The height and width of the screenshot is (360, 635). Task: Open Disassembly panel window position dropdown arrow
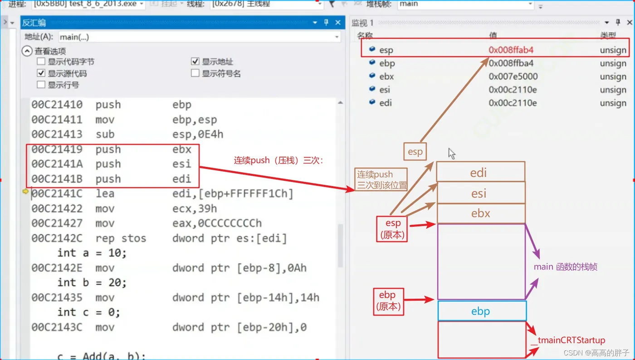click(x=315, y=23)
